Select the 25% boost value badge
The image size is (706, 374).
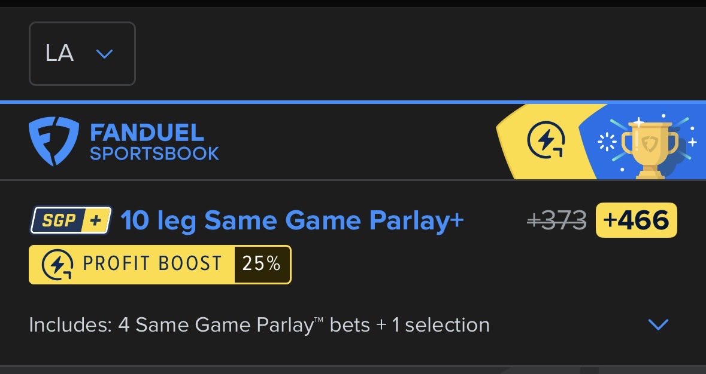click(x=262, y=264)
